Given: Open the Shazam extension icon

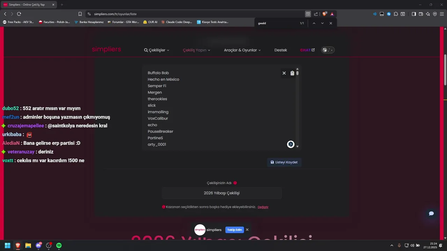Looking at the screenshot, I should [389, 14].
